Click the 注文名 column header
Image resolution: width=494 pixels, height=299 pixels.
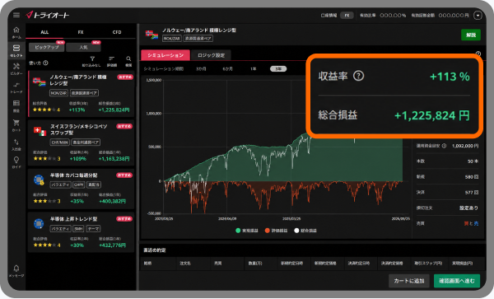pos(185,263)
